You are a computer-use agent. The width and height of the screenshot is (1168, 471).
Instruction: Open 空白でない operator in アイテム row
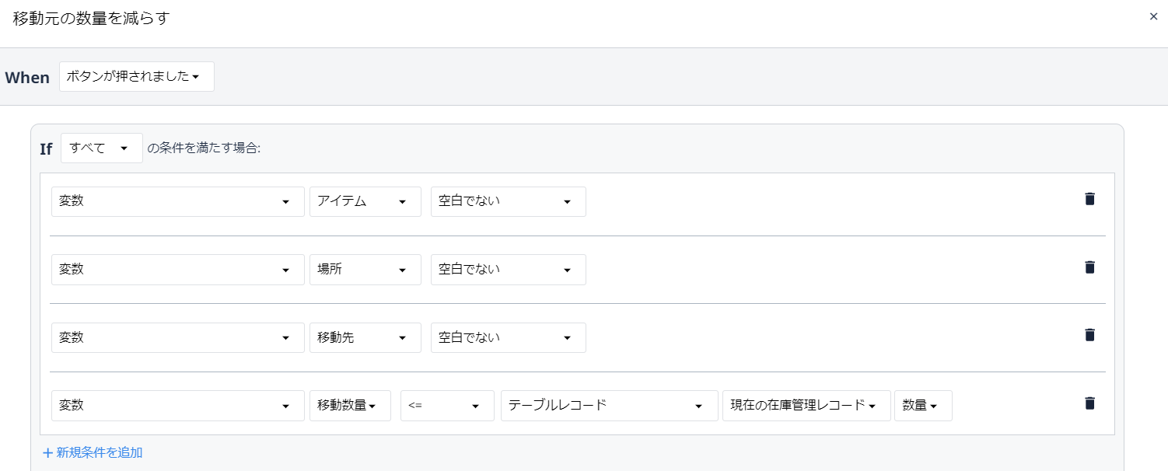point(509,201)
